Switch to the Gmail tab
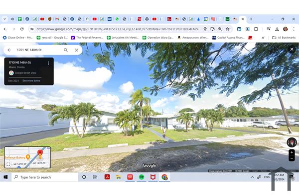Screen dimensions: 299x196 click(57, 19)
